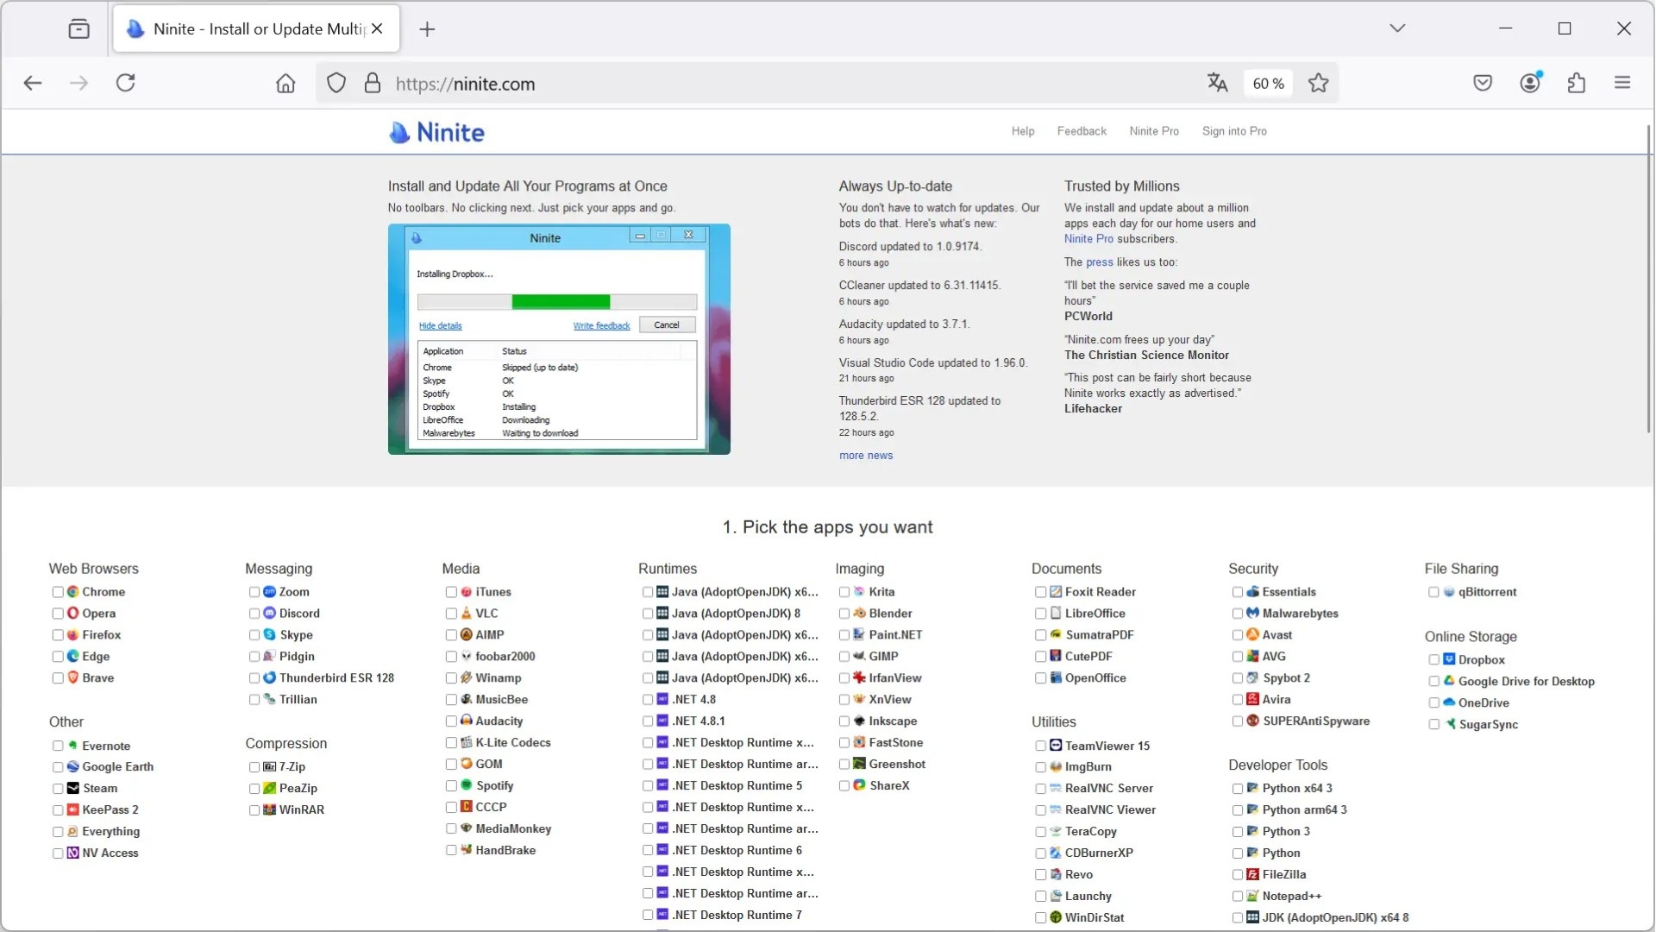Open the Firefox hamburger menu
The image size is (1656, 932).
pyautogui.click(x=1622, y=83)
